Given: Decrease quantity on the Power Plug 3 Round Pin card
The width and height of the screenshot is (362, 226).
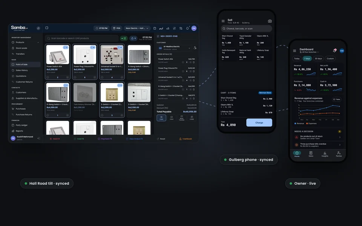Looking at the screenshot, I should click(75, 78).
